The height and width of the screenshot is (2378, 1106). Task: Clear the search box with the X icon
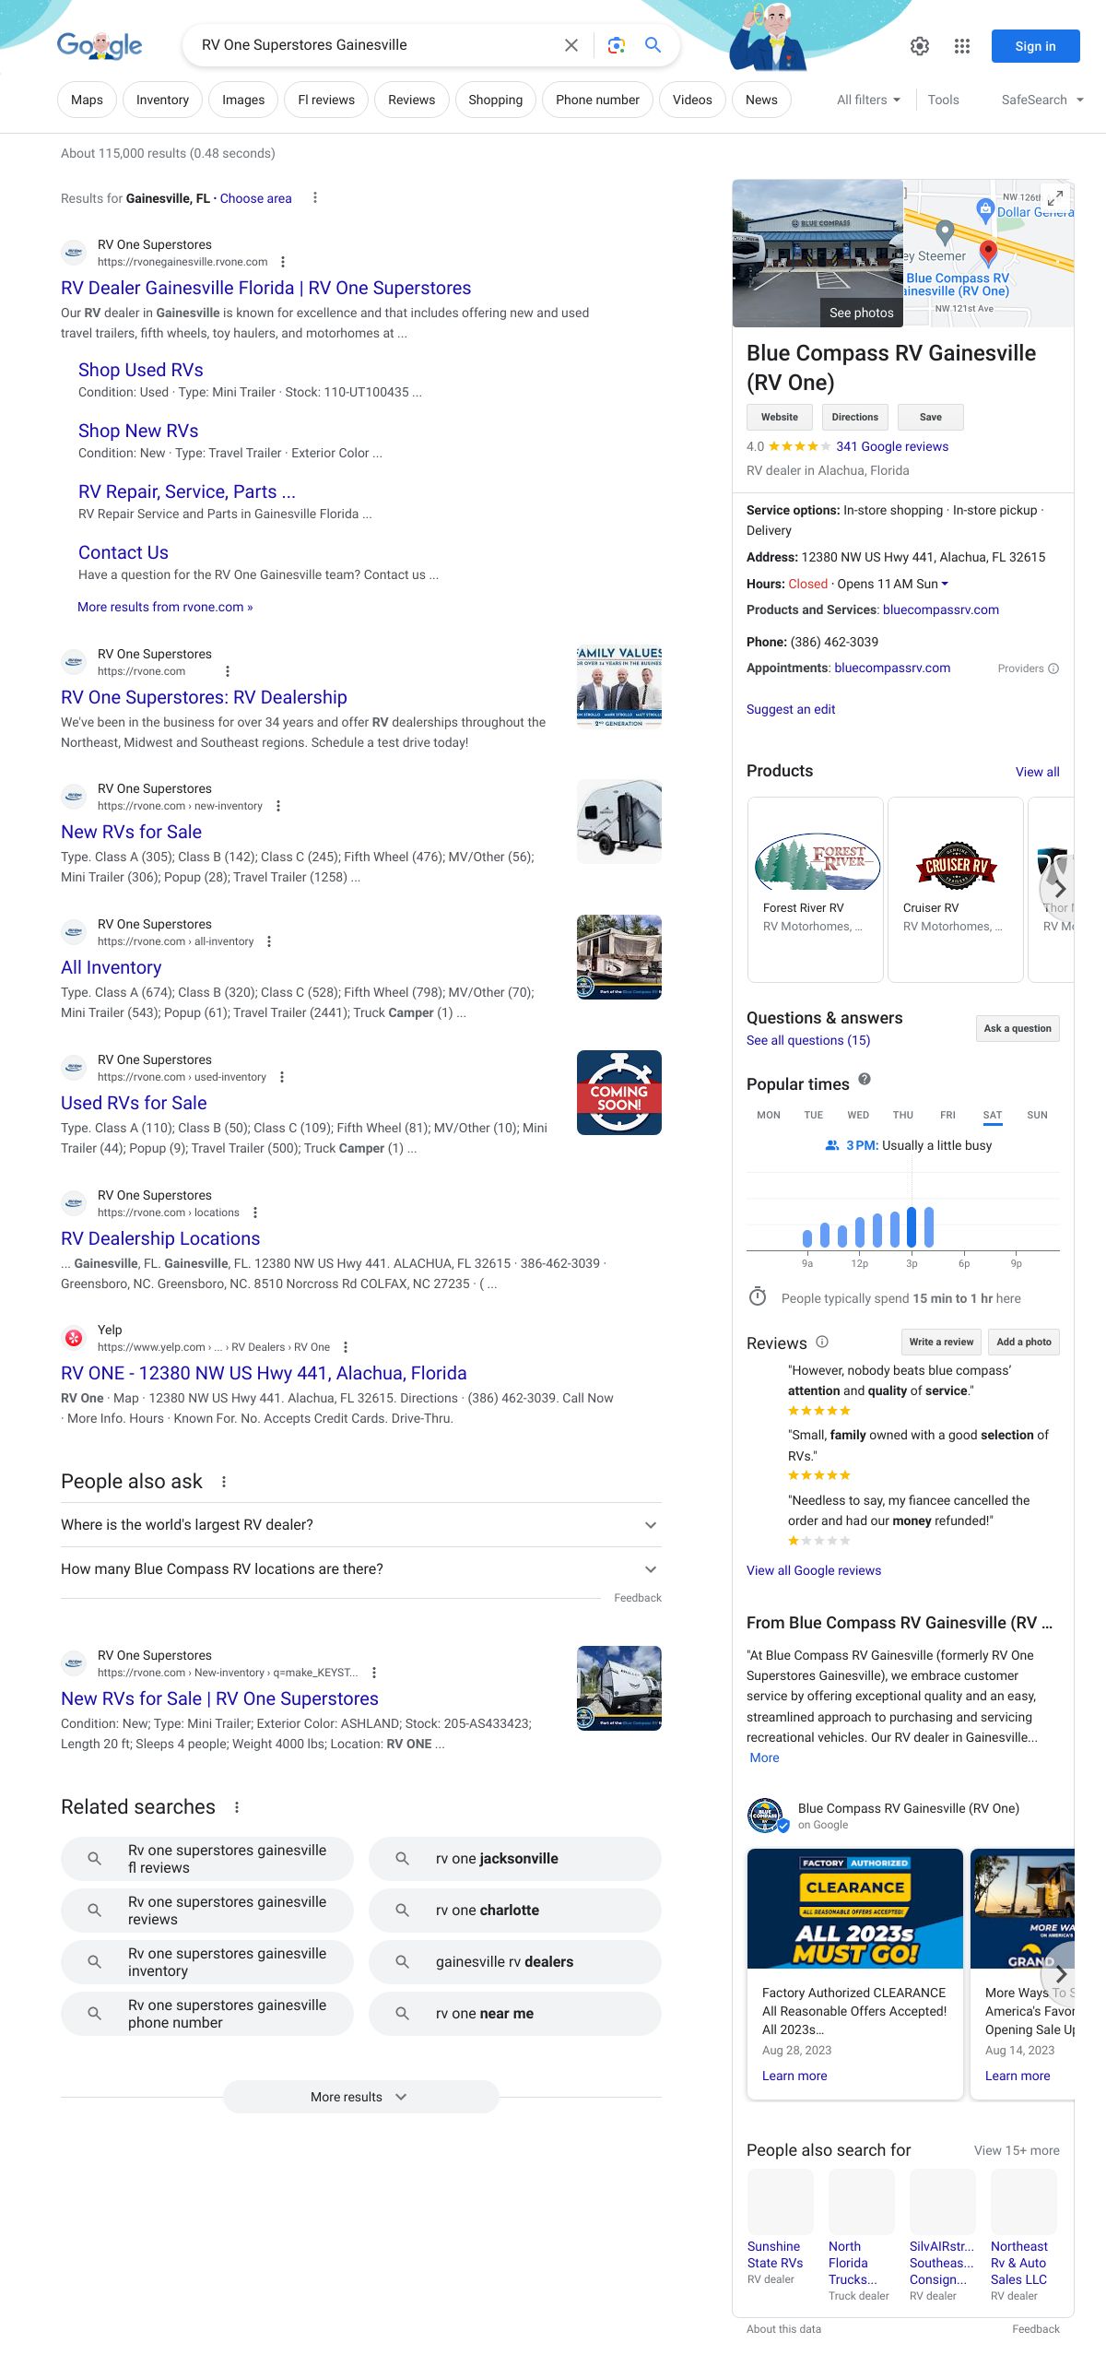tap(571, 45)
